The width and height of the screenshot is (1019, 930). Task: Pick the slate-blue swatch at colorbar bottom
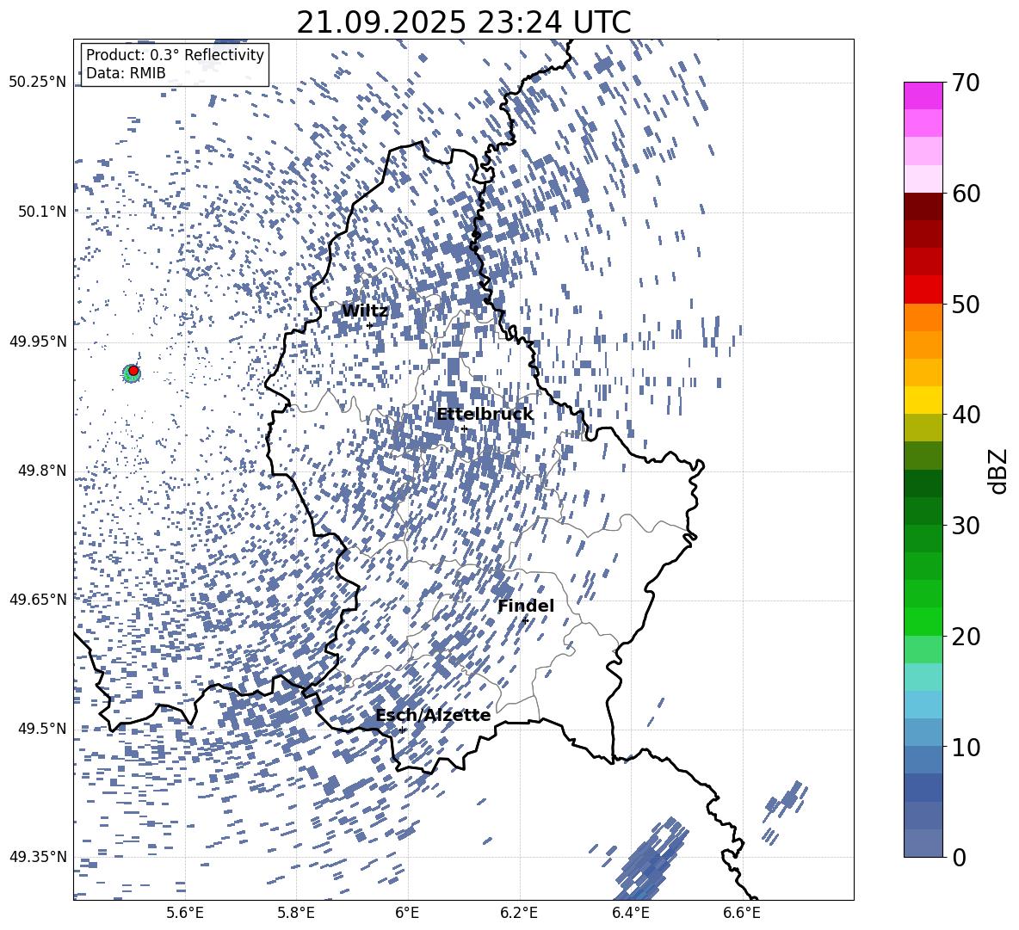tap(923, 843)
